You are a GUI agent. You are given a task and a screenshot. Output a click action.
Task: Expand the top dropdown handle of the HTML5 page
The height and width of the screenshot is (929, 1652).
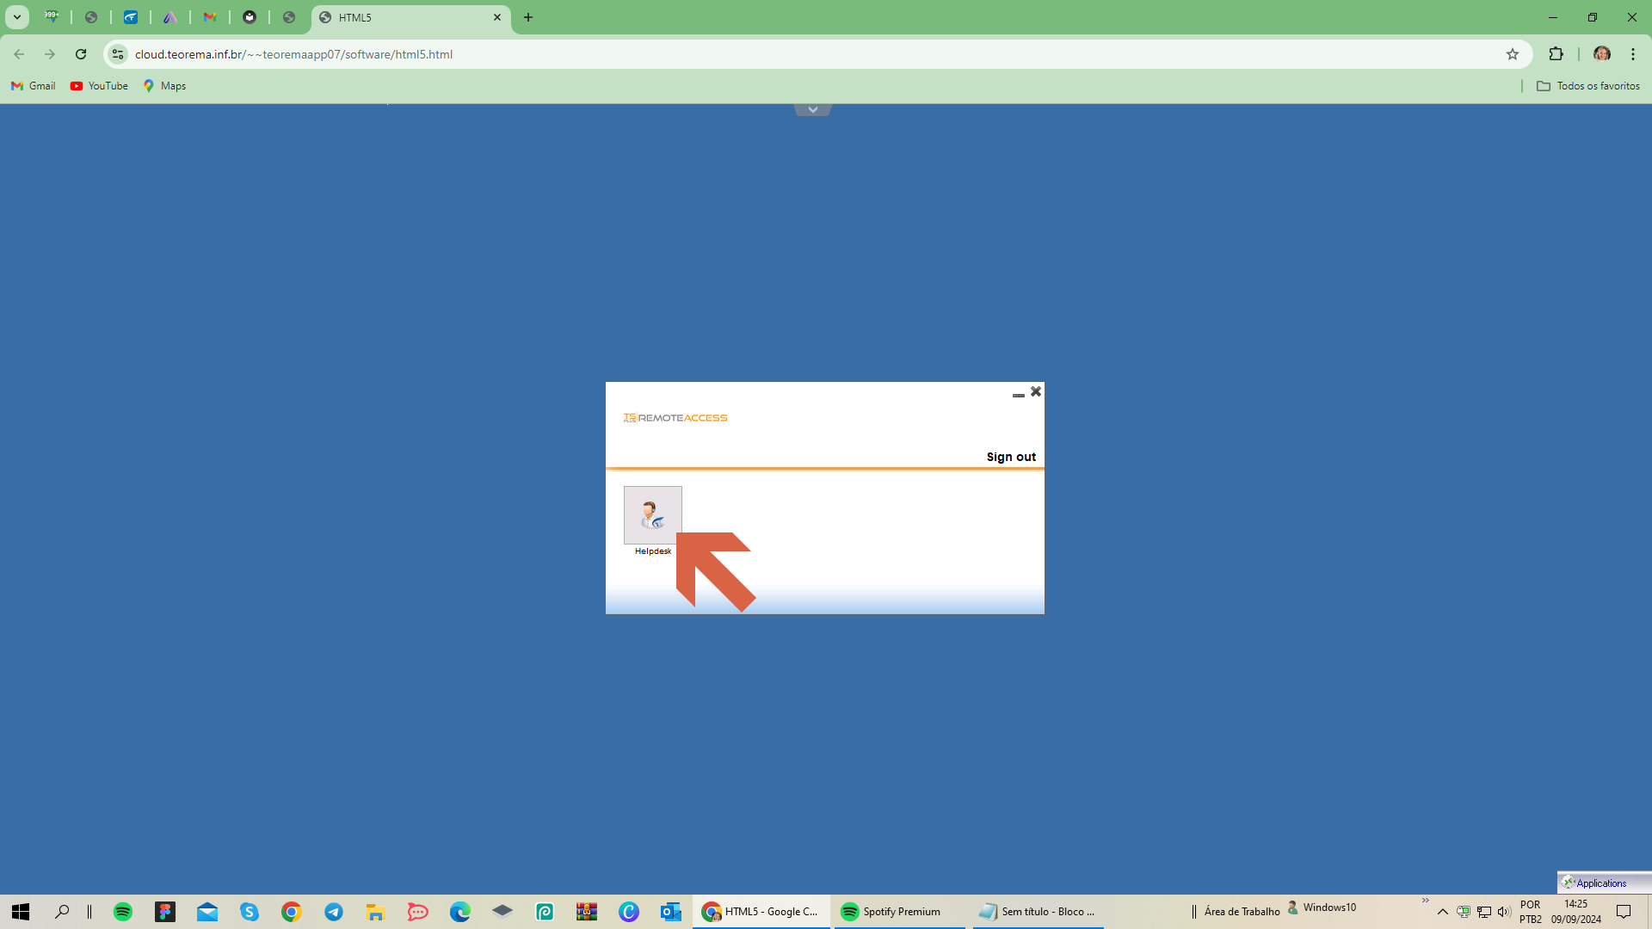(813, 109)
